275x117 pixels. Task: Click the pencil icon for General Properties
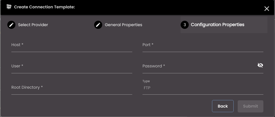(x=98, y=25)
